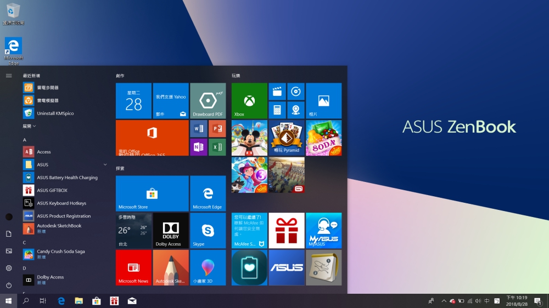
Task: Open the Microsoft Store tile
Action: [152, 193]
